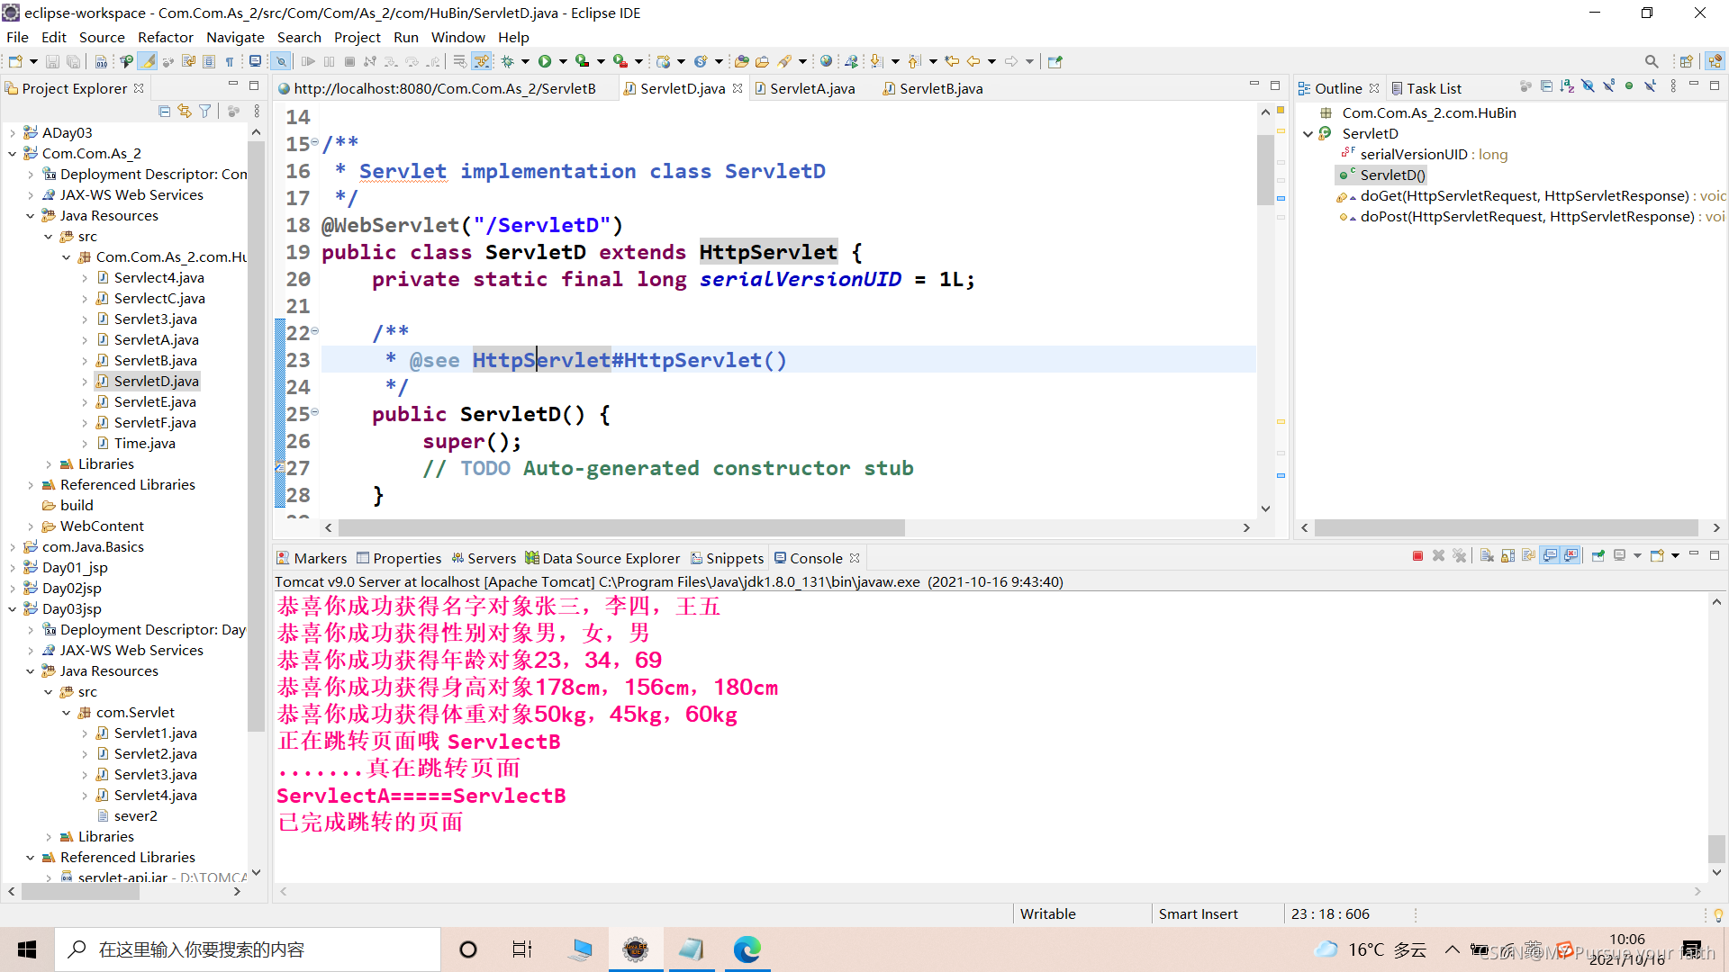Toggle Hide Fields in Outline
Viewport: 1729px width, 972px height.
tap(1588, 86)
